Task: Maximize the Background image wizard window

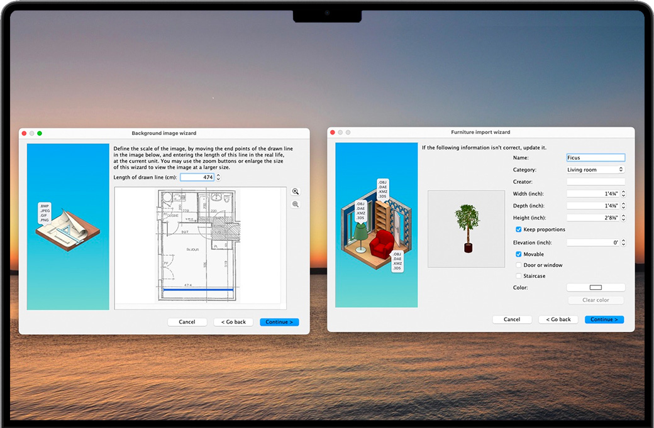Action: point(40,133)
